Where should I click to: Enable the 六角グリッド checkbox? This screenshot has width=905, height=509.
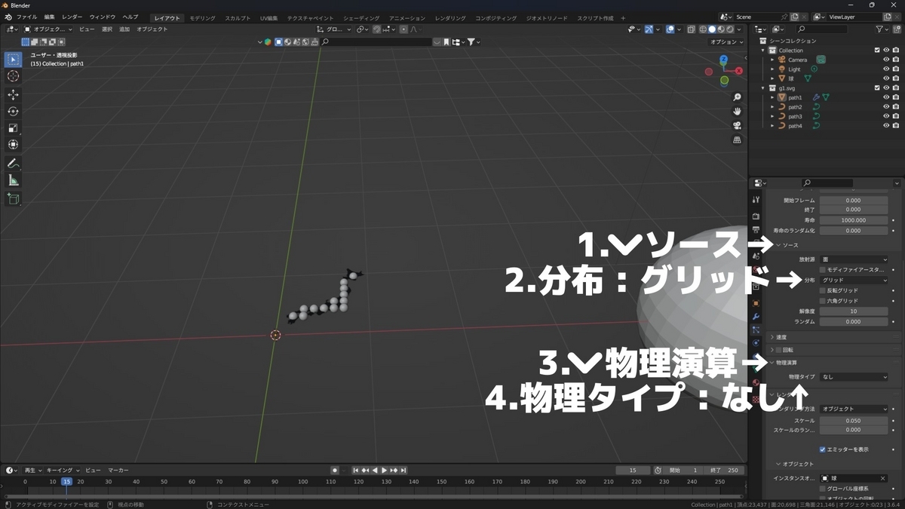[x=822, y=301]
